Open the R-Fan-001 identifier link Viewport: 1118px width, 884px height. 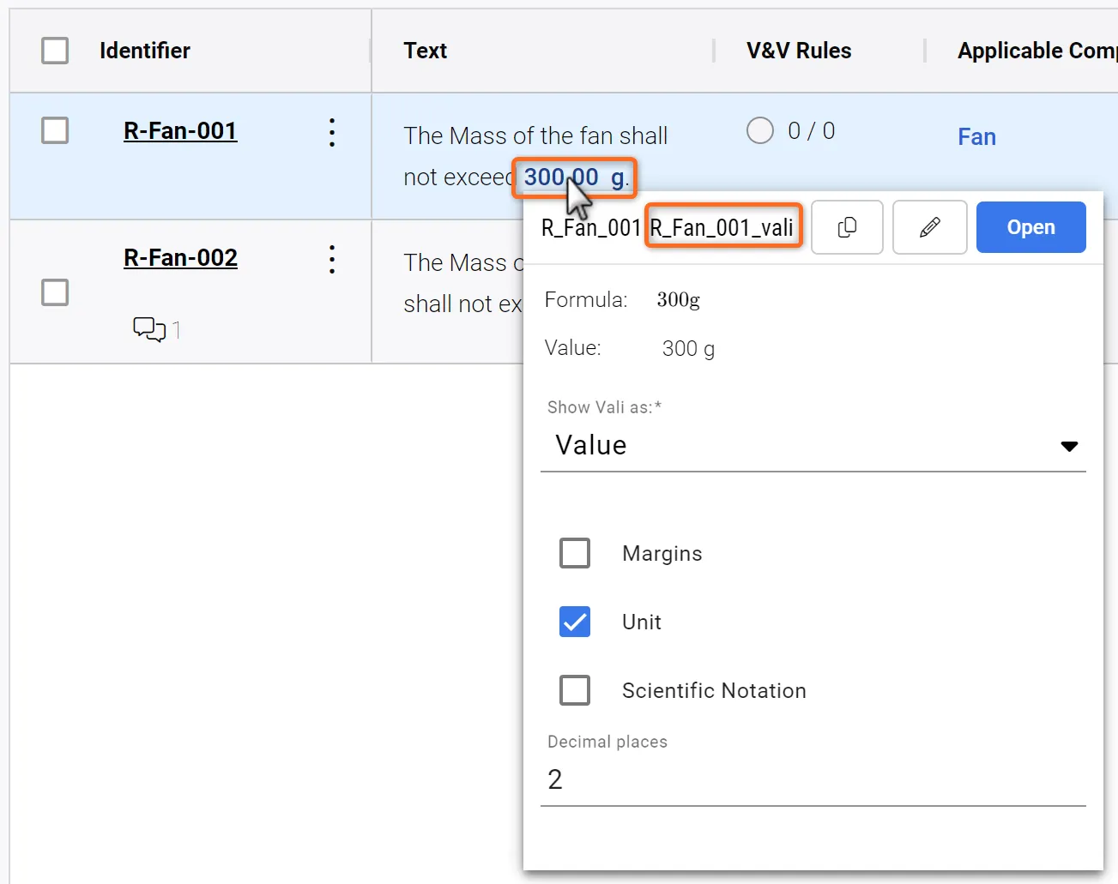pyautogui.click(x=180, y=131)
